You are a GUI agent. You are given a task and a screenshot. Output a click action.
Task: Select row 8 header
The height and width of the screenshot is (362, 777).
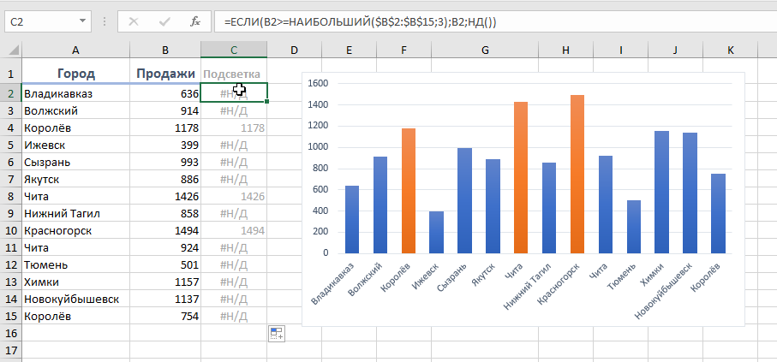click(11, 197)
